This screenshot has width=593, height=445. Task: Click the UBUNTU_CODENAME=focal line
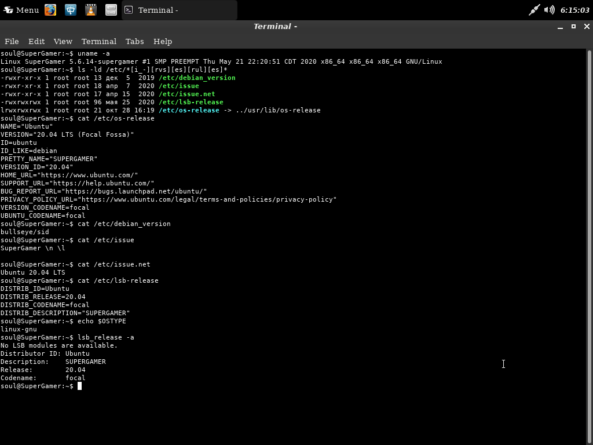pos(43,216)
